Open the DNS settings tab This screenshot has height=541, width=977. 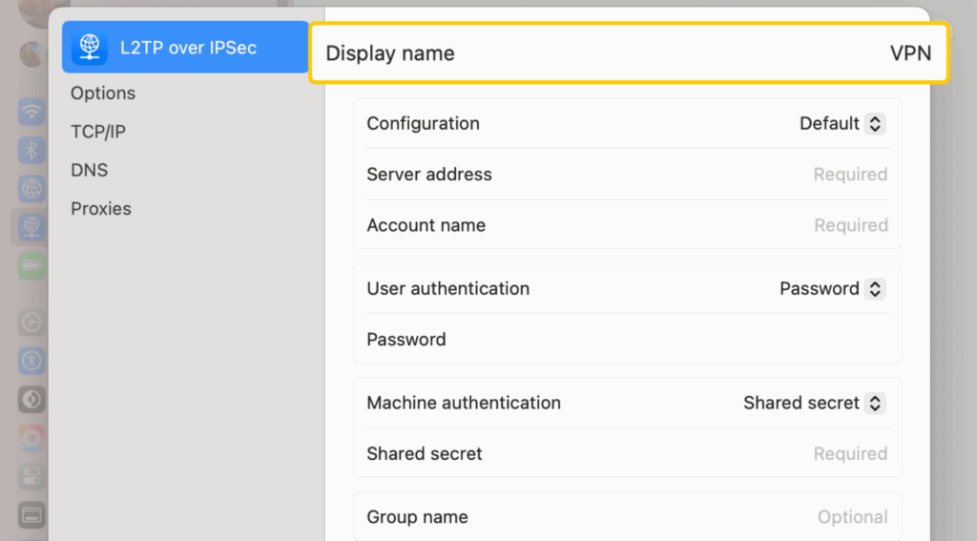pyautogui.click(x=90, y=171)
